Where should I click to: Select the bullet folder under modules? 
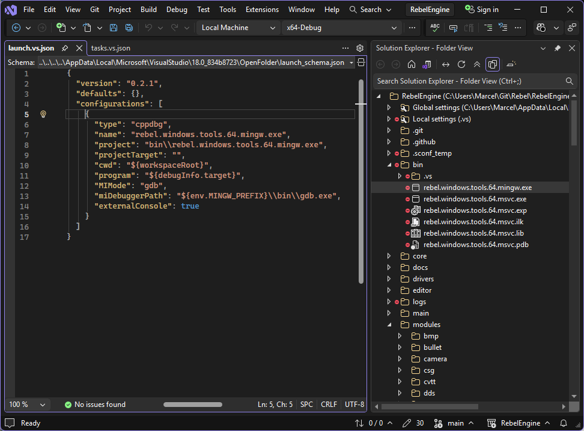pos(433,347)
